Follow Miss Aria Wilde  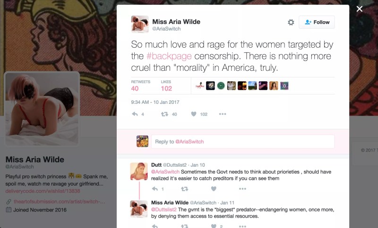coord(317,22)
